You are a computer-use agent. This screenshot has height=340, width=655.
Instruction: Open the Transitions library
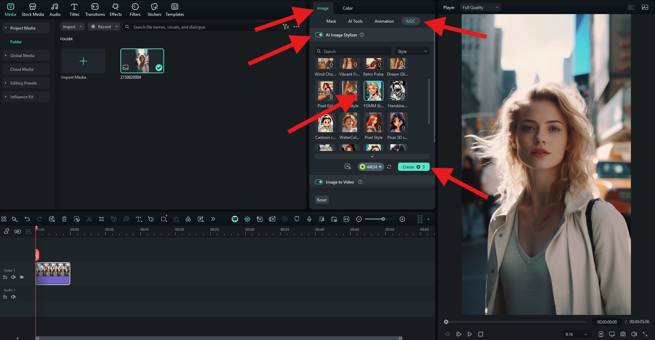point(95,10)
